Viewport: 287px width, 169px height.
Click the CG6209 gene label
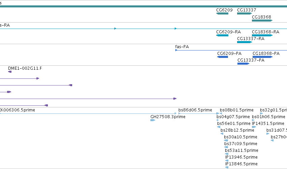pyautogui.click(x=224, y=10)
